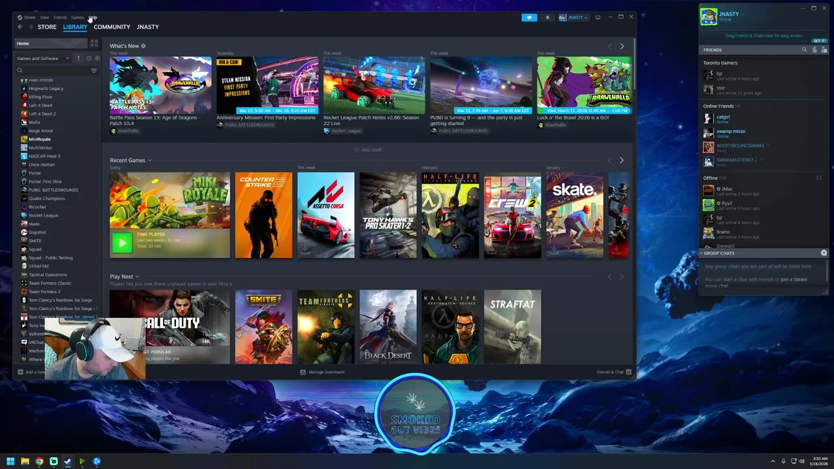Click the Steam taskbar icon
This screenshot has height=469, width=834.
pos(68,461)
